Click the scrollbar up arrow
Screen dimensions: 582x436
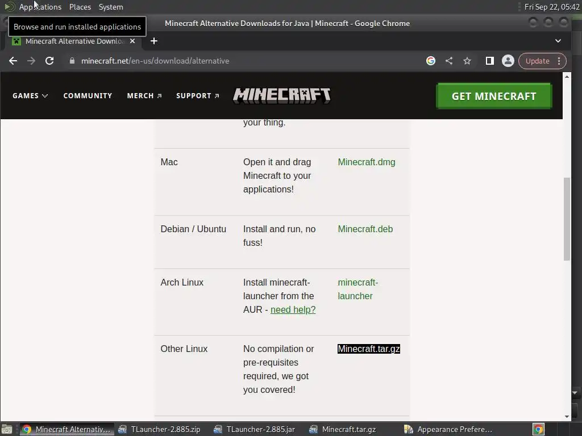[567, 77]
